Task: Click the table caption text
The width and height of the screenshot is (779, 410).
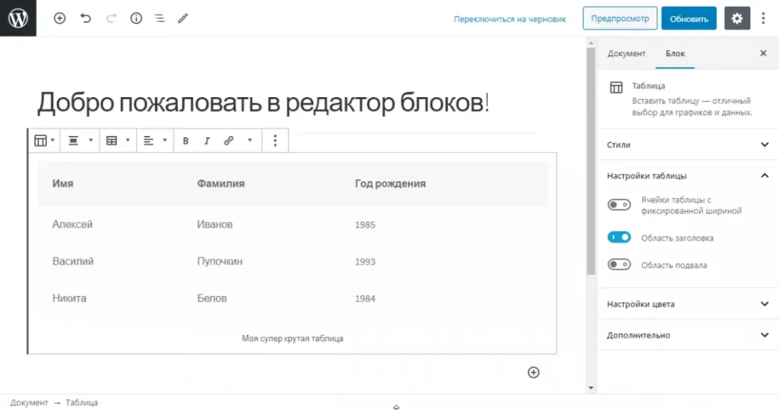Action: (x=292, y=338)
